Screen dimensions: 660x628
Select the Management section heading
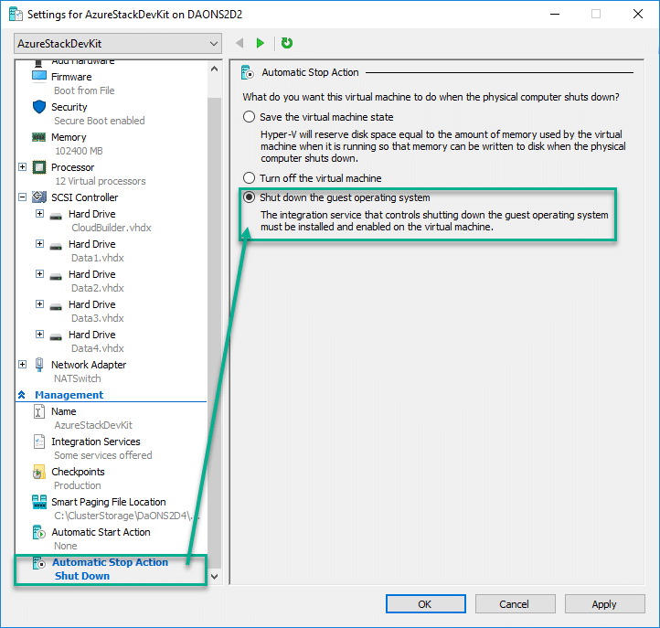click(69, 395)
